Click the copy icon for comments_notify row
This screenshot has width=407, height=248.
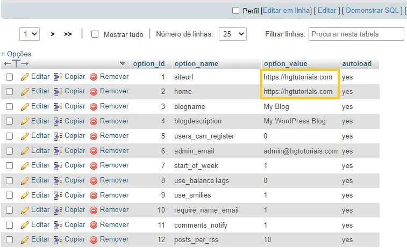click(58, 225)
